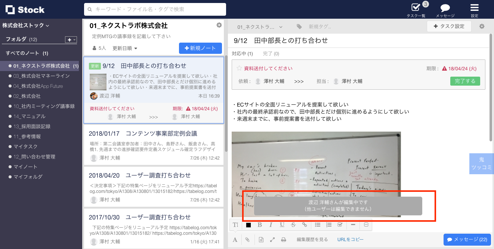Attach a file with the paperclip icon
The image size is (494, 249).
[x=247, y=239]
